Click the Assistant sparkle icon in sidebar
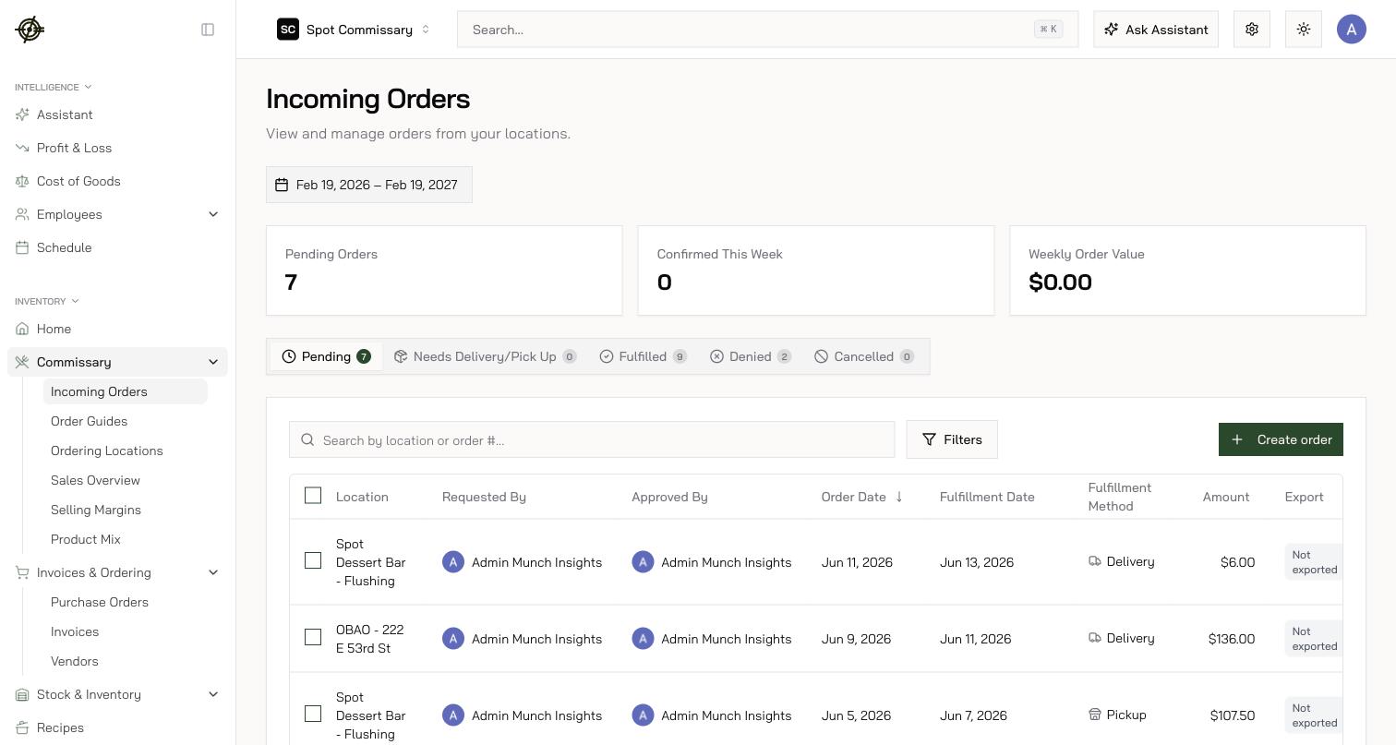The height and width of the screenshot is (745, 1396). [x=22, y=114]
